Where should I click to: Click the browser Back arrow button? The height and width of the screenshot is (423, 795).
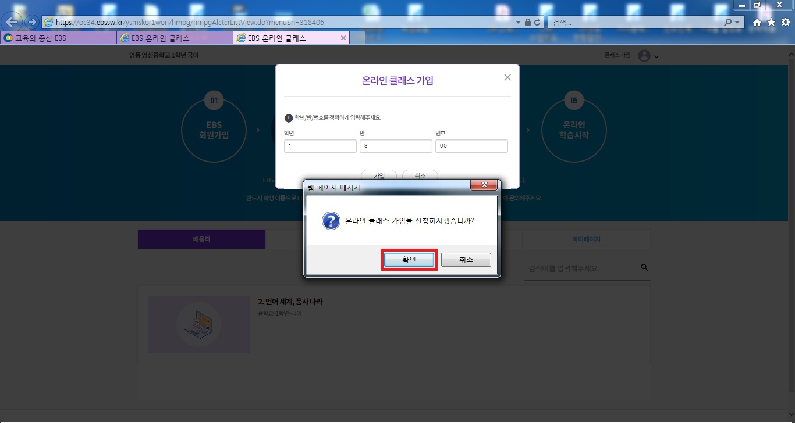click(13, 22)
